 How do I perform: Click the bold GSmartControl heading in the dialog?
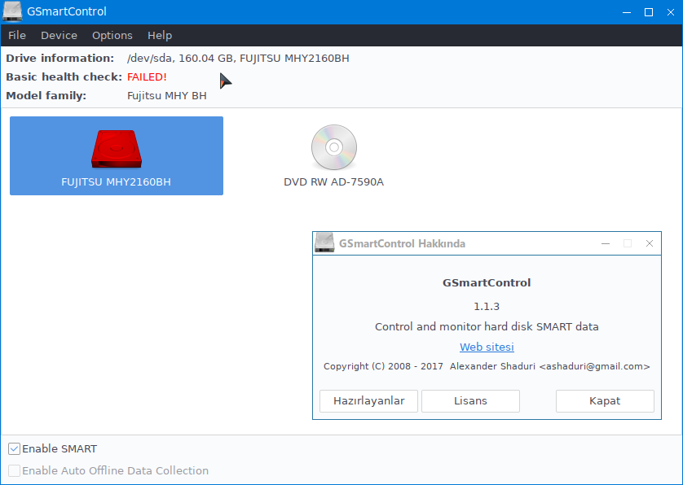(x=487, y=282)
